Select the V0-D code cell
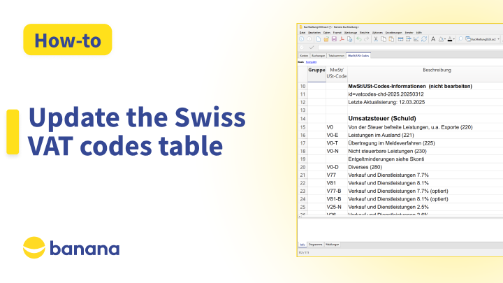 pos(337,167)
